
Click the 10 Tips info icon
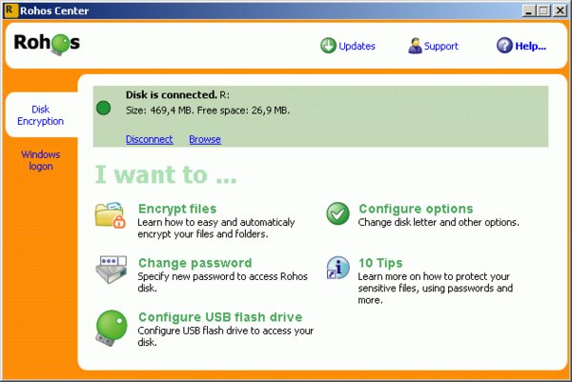(337, 268)
